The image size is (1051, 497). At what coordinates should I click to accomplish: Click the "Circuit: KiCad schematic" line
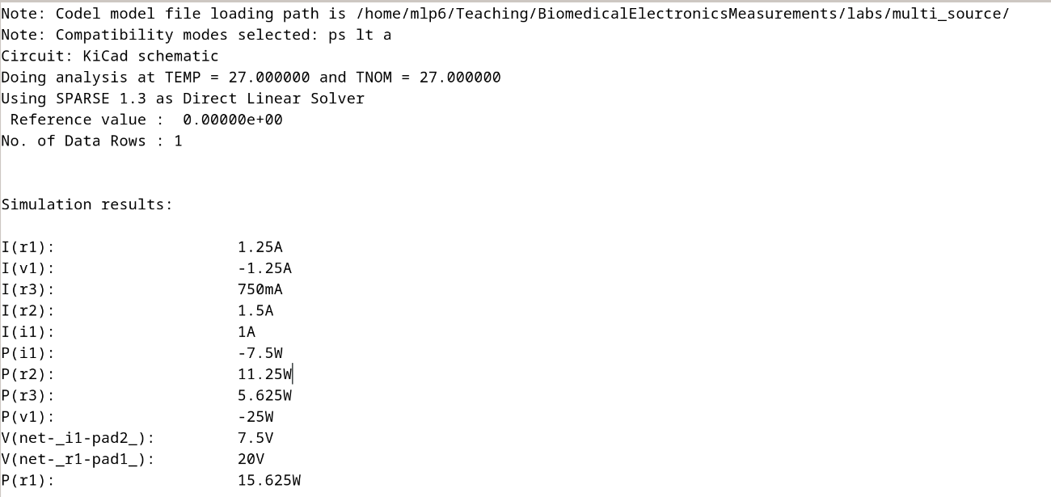[x=109, y=56]
